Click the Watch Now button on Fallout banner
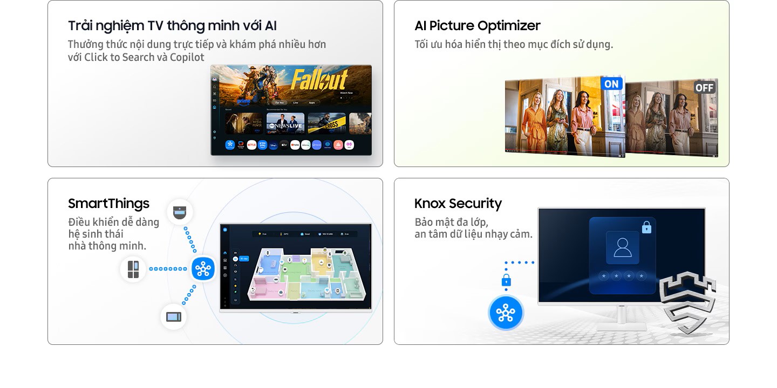The width and height of the screenshot is (777, 388). [x=346, y=93]
